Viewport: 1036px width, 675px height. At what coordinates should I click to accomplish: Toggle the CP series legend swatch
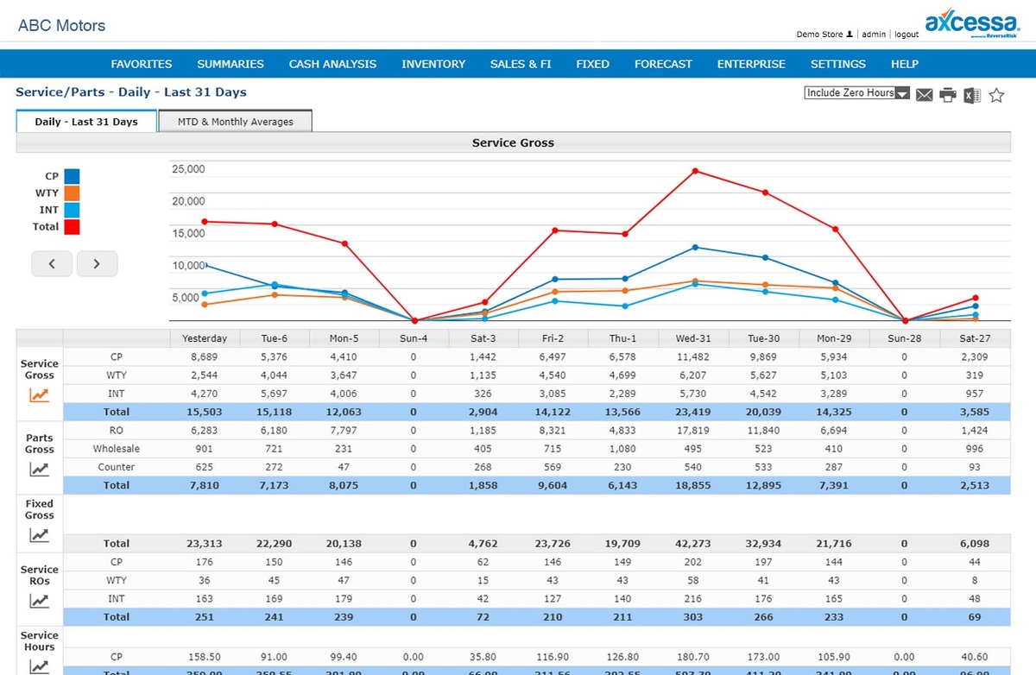coord(72,176)
